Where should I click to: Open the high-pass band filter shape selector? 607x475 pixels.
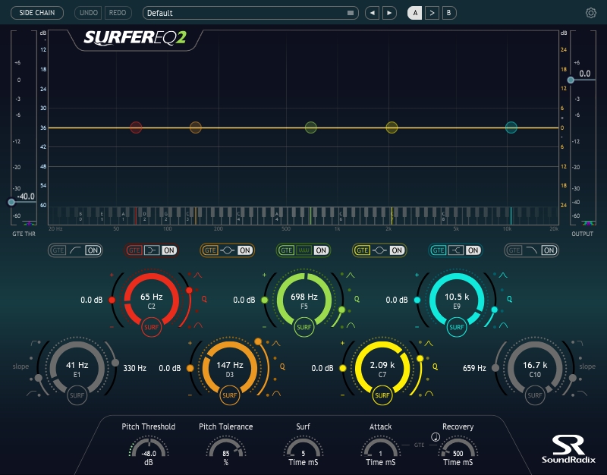[75, 250]
